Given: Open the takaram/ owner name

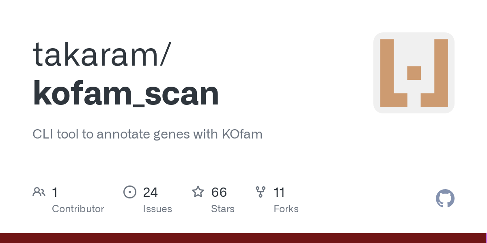Looking at the screenshot, I should tap(101, 53).
